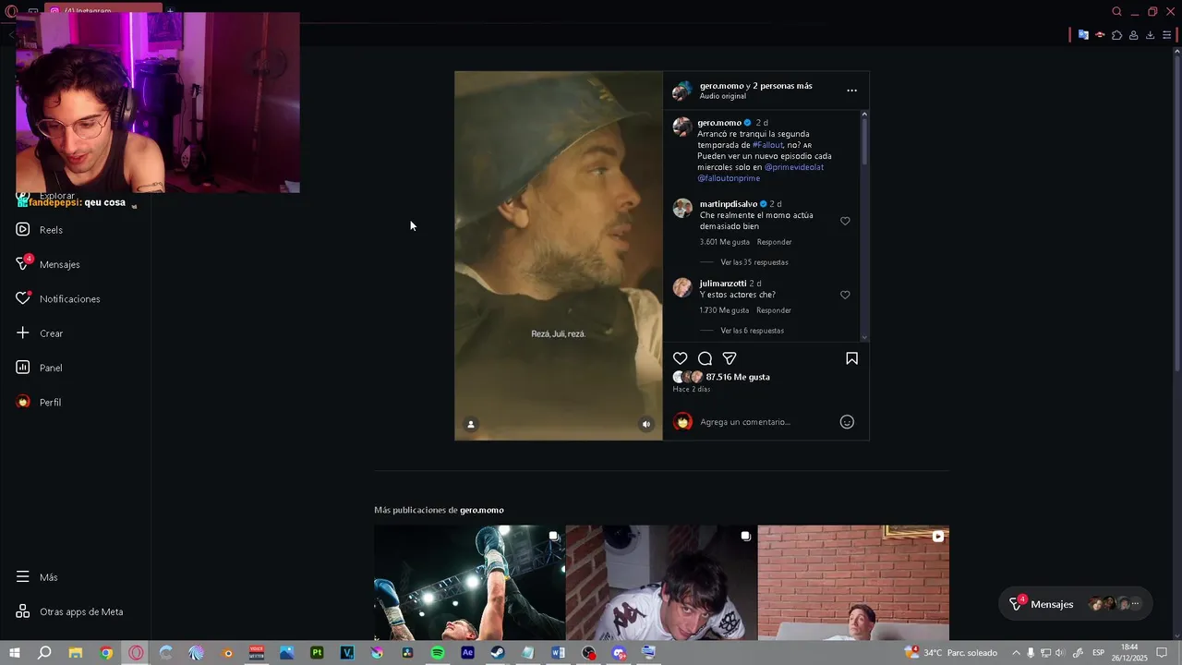
Task: Like the post with the heart icon
Action: point(681,358)
